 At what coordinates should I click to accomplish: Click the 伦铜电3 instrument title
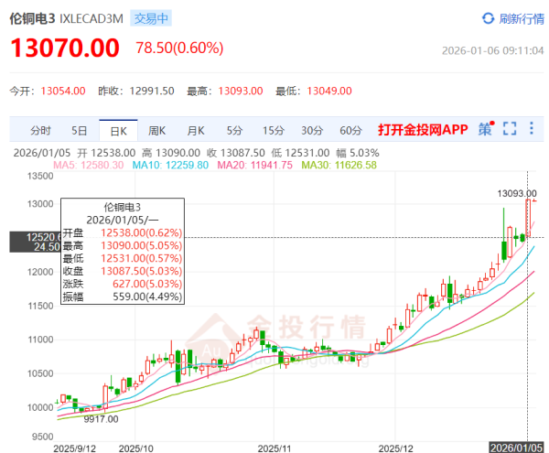32,18
